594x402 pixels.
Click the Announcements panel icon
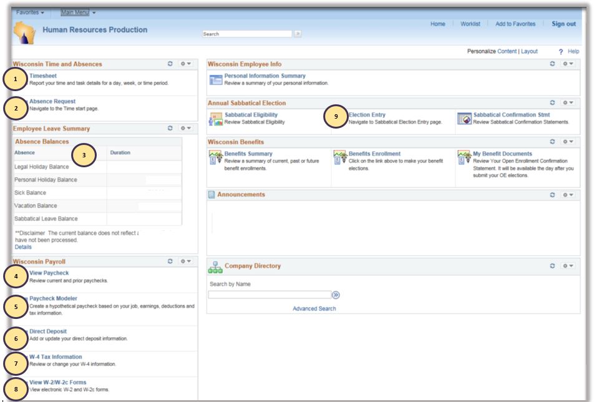tap(210, 194)
